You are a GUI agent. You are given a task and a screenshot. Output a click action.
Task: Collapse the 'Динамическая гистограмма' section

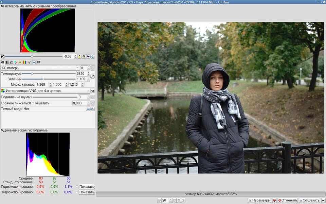(x=2, y=130)
